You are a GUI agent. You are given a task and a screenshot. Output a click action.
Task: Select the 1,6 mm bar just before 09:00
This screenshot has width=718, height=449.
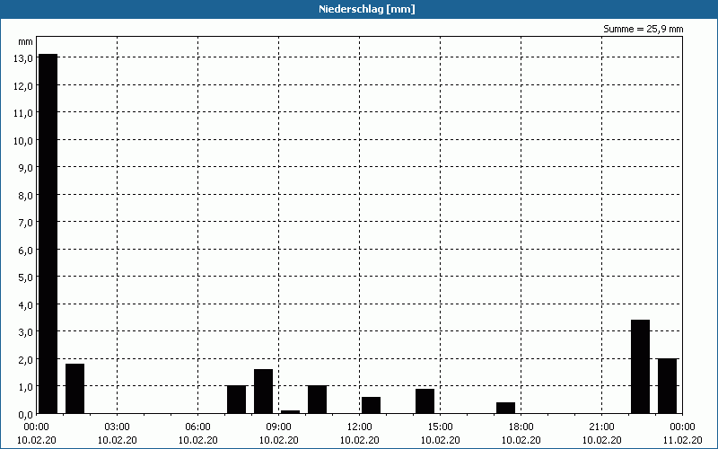point(263,392)
